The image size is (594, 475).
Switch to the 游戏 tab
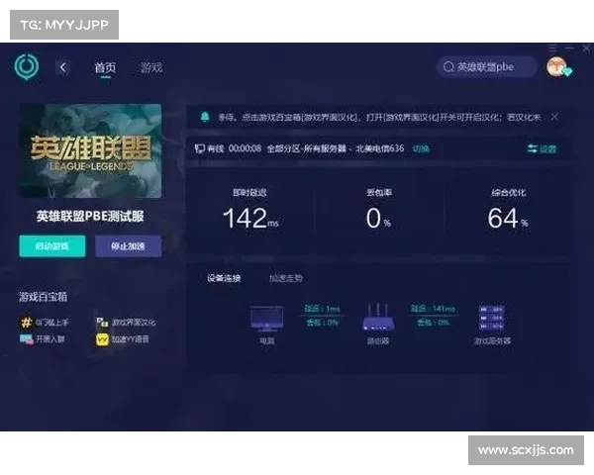(x=151, y=68)
